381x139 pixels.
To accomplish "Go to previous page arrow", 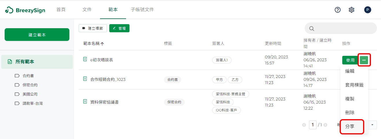I will click(x=304, y=125).
